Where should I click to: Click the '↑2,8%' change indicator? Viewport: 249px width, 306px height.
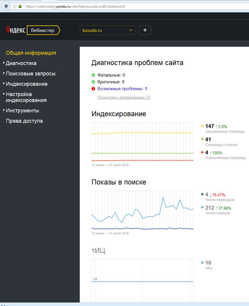(221, 127)
